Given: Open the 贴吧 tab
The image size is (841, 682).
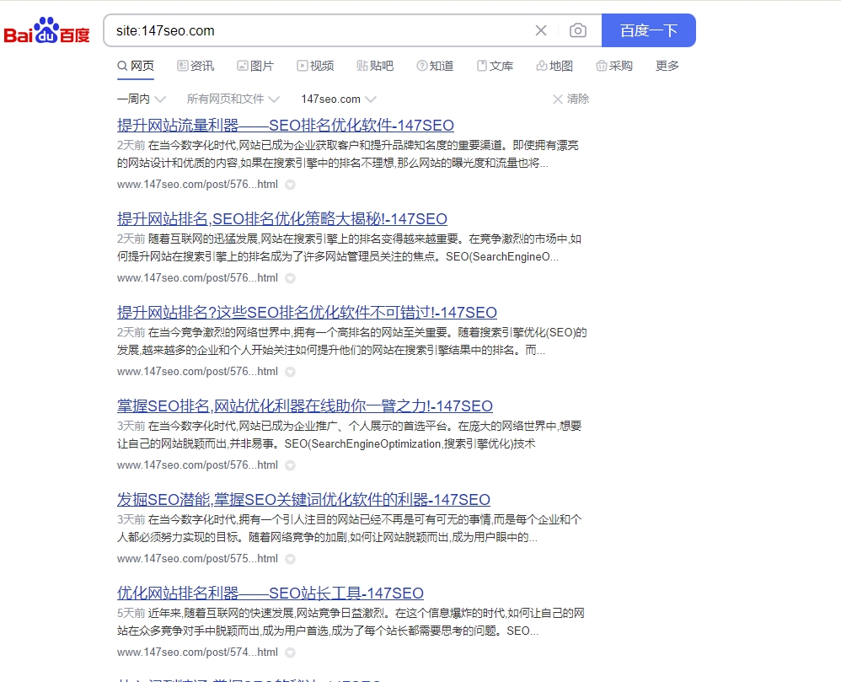Looking at the screenshot, I should [376, 66].
